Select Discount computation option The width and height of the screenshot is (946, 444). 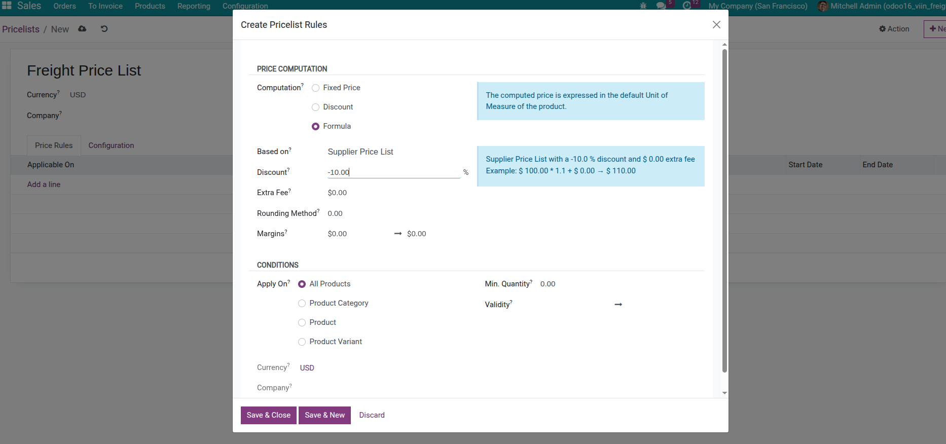tap(316, 107)
